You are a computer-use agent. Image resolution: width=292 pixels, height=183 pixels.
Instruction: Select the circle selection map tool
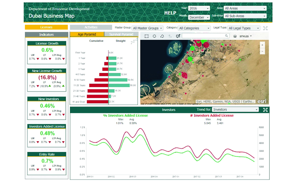(x=154, y=36)
